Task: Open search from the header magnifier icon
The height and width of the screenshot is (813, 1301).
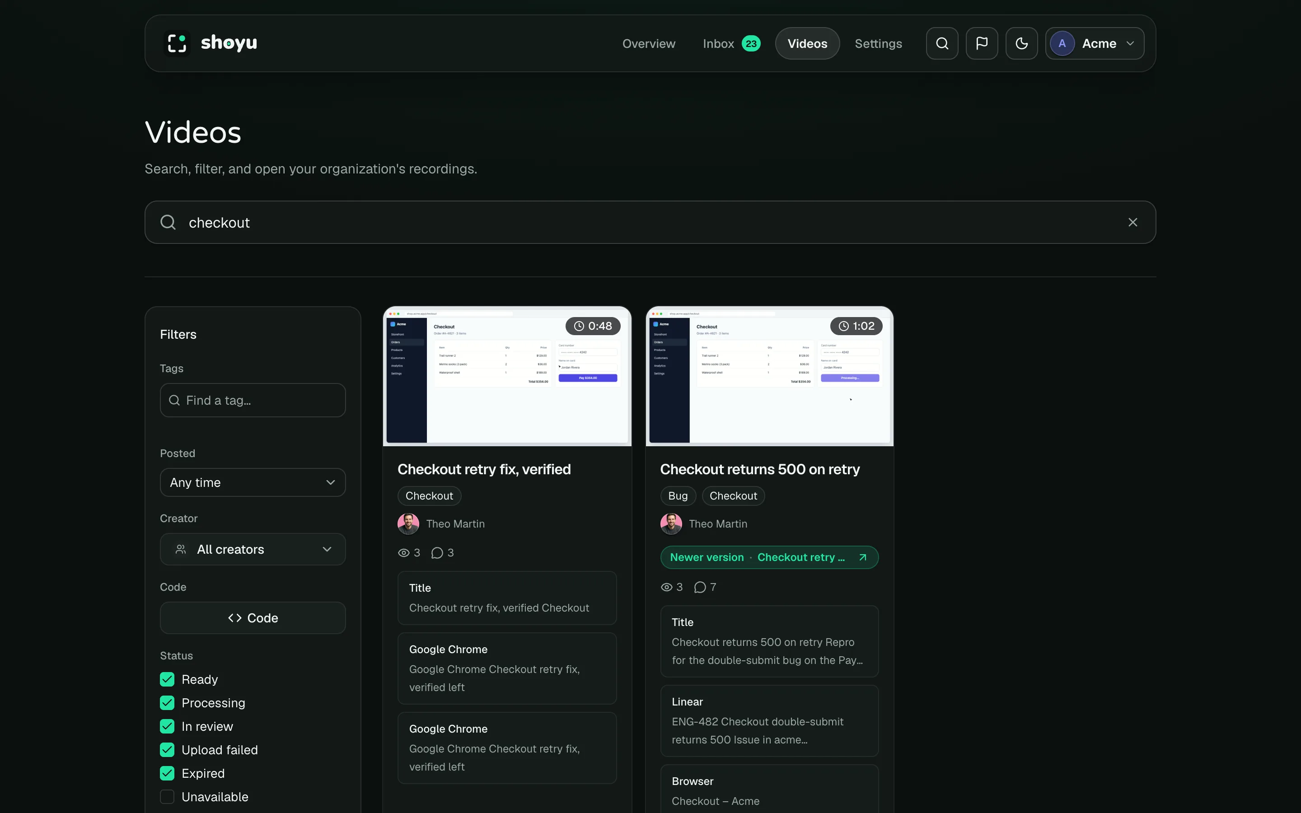Action: coord(942,43)
